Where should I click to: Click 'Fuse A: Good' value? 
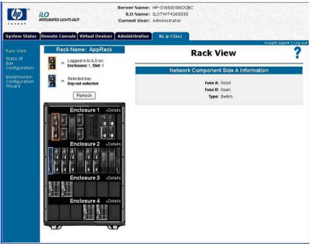[225, 83]
